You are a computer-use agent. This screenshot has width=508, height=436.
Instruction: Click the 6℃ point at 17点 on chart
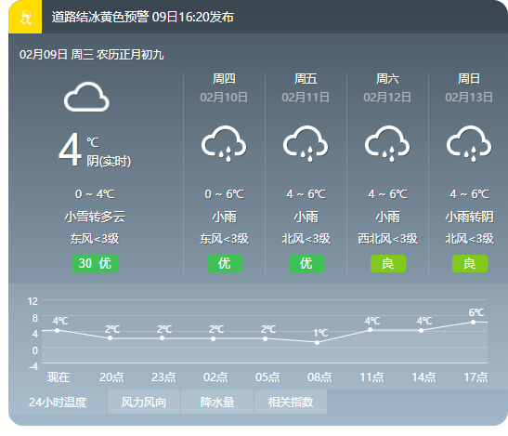click(473, 323)
